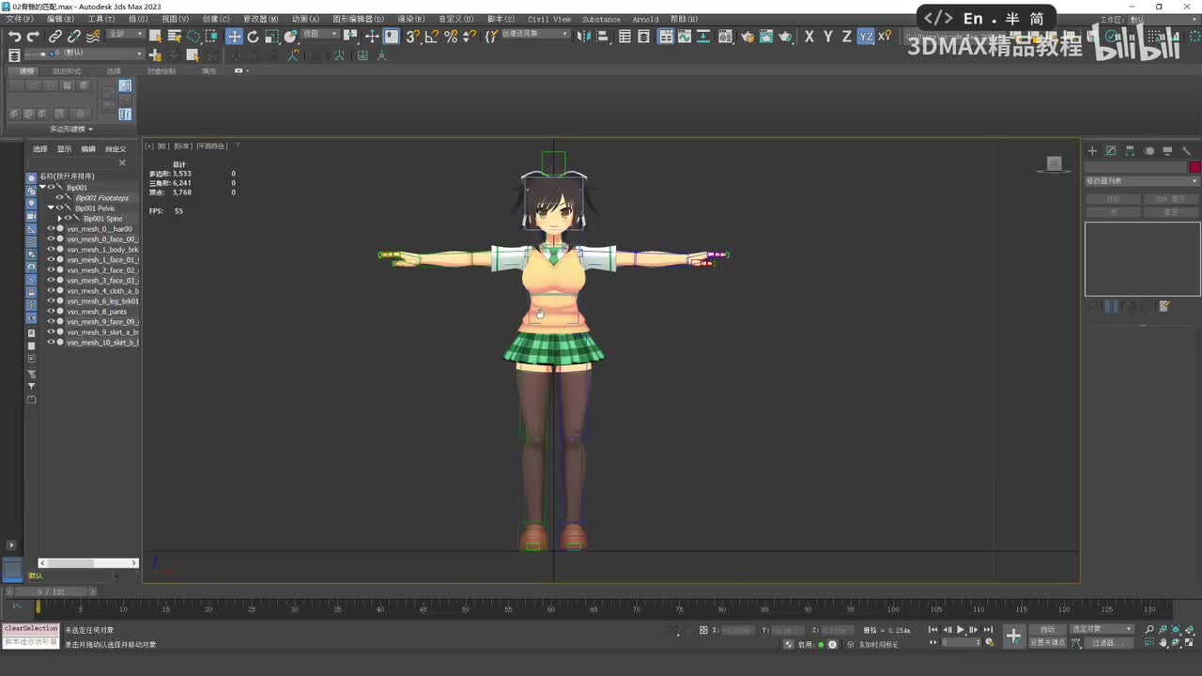
Task: Open the Modifier List dropdown
Action: [1142, 180]
